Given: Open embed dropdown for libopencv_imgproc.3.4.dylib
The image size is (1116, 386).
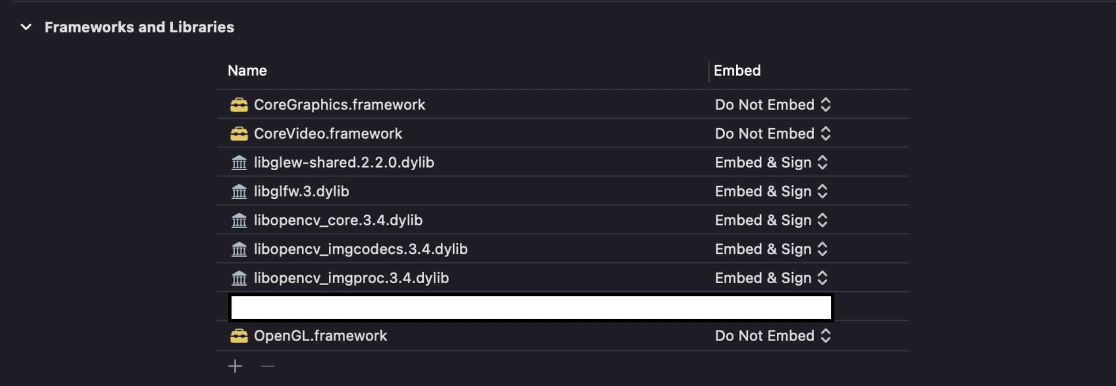Looking at the screenshot, I should [771, 278].
